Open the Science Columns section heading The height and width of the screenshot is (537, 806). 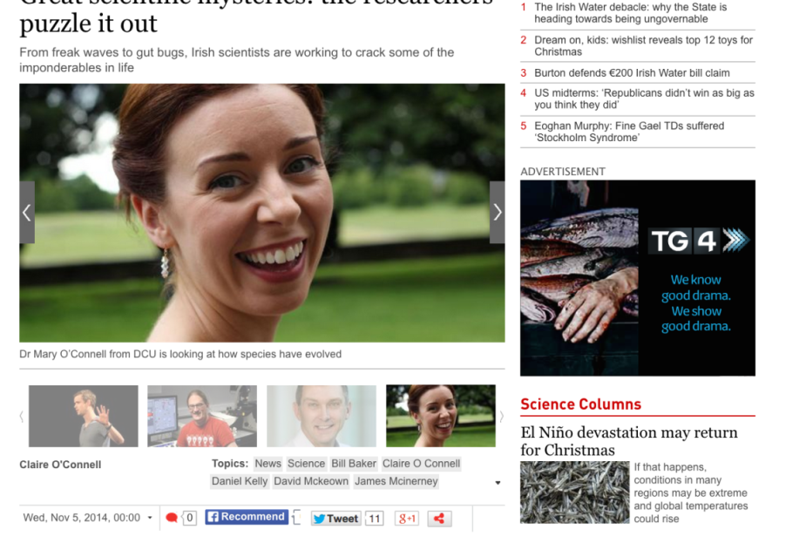tap(580, 404)
